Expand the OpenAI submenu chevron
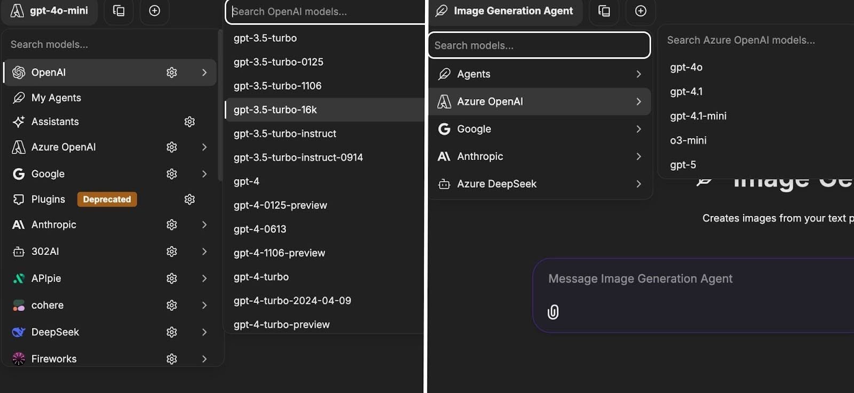This screenshot has width=854, height=393. coord(204,73)
